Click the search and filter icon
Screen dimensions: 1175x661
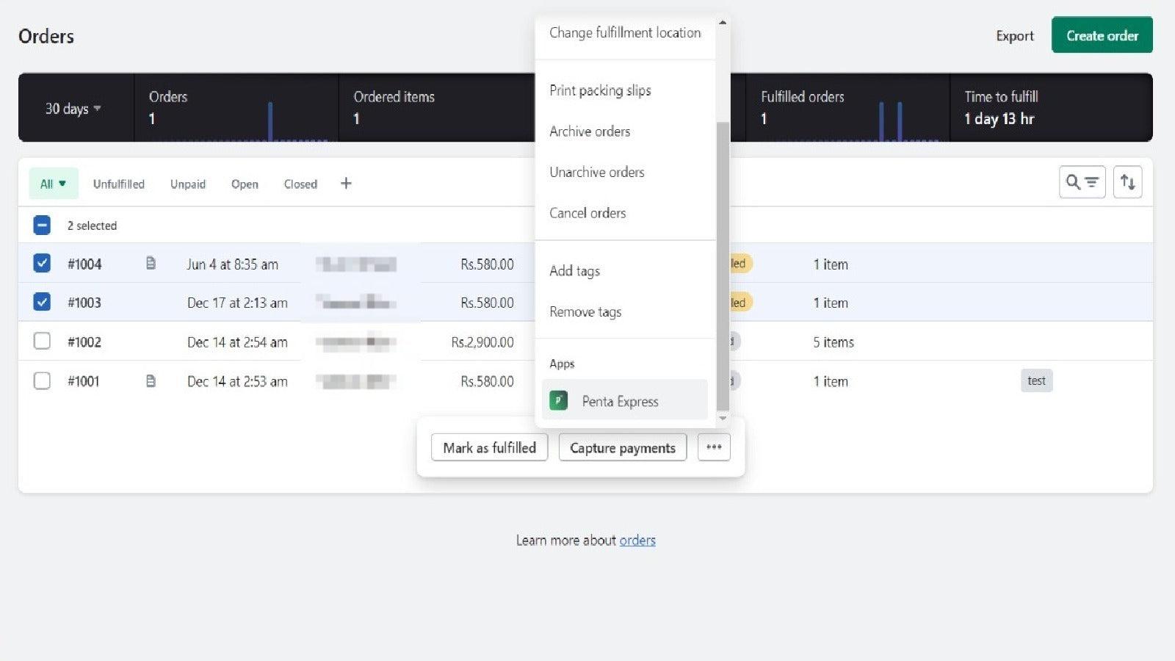point(1082,182)
